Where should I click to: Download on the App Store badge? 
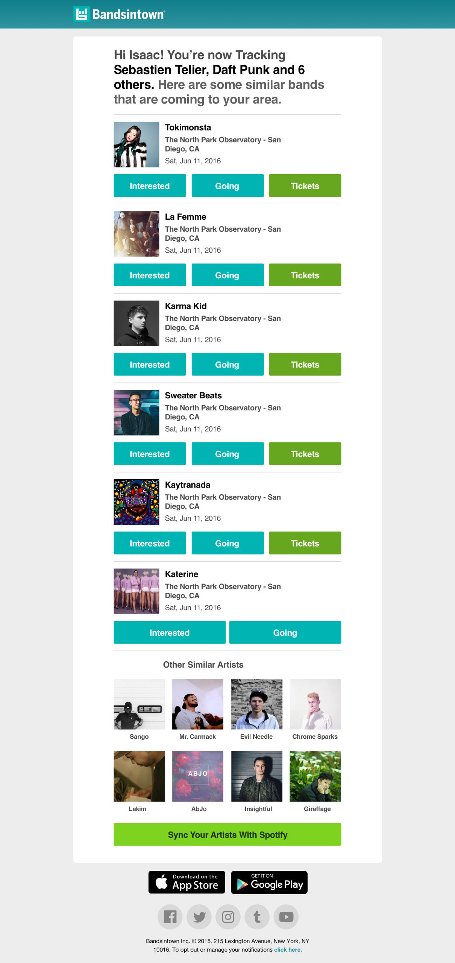click(x=187, y=882)
